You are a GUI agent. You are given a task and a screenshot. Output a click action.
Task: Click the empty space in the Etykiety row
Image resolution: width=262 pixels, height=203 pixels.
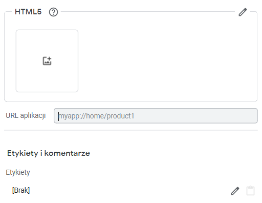(x=129, y=191)
